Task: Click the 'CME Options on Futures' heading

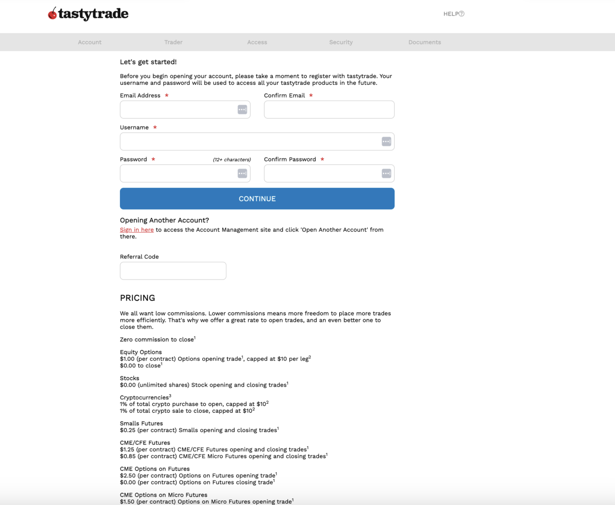Action: [x=155, y=469]
